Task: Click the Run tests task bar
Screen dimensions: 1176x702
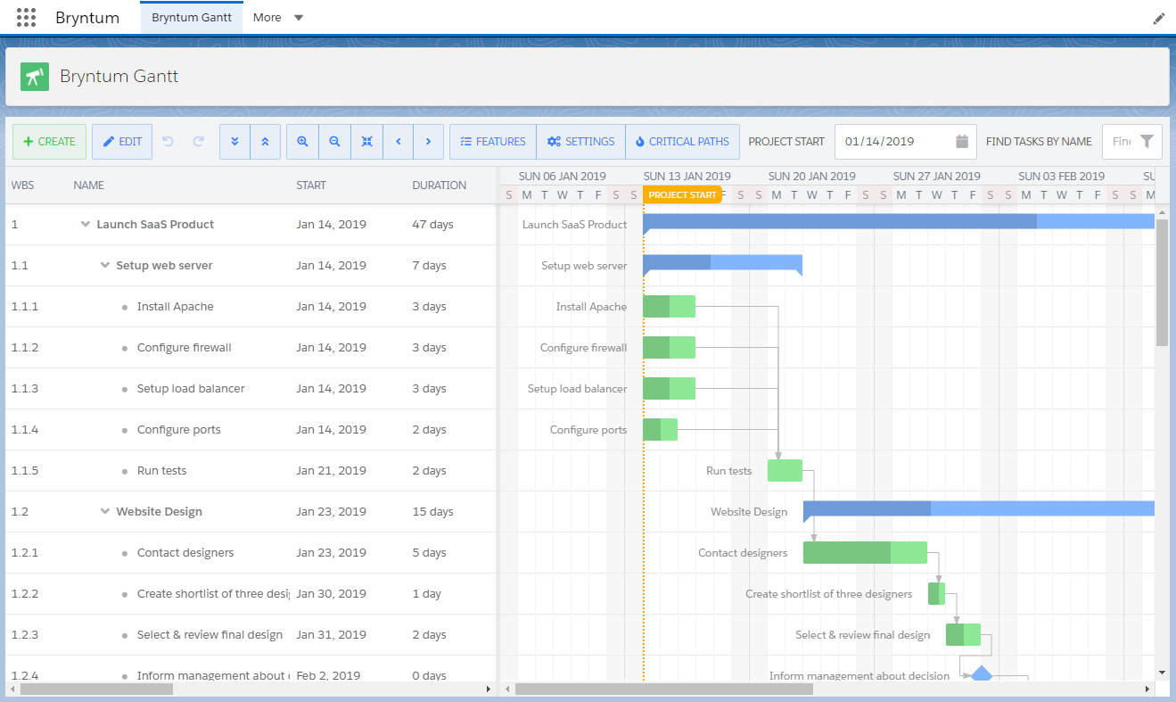Action: click(785, 471)
